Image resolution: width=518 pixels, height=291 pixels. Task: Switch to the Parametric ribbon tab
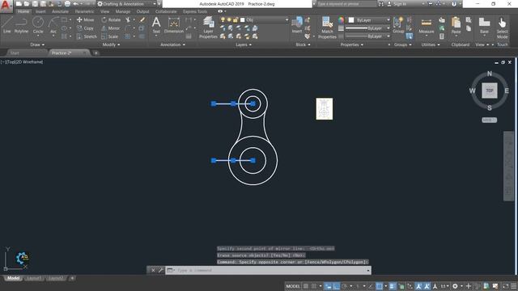tap(84, 11)
